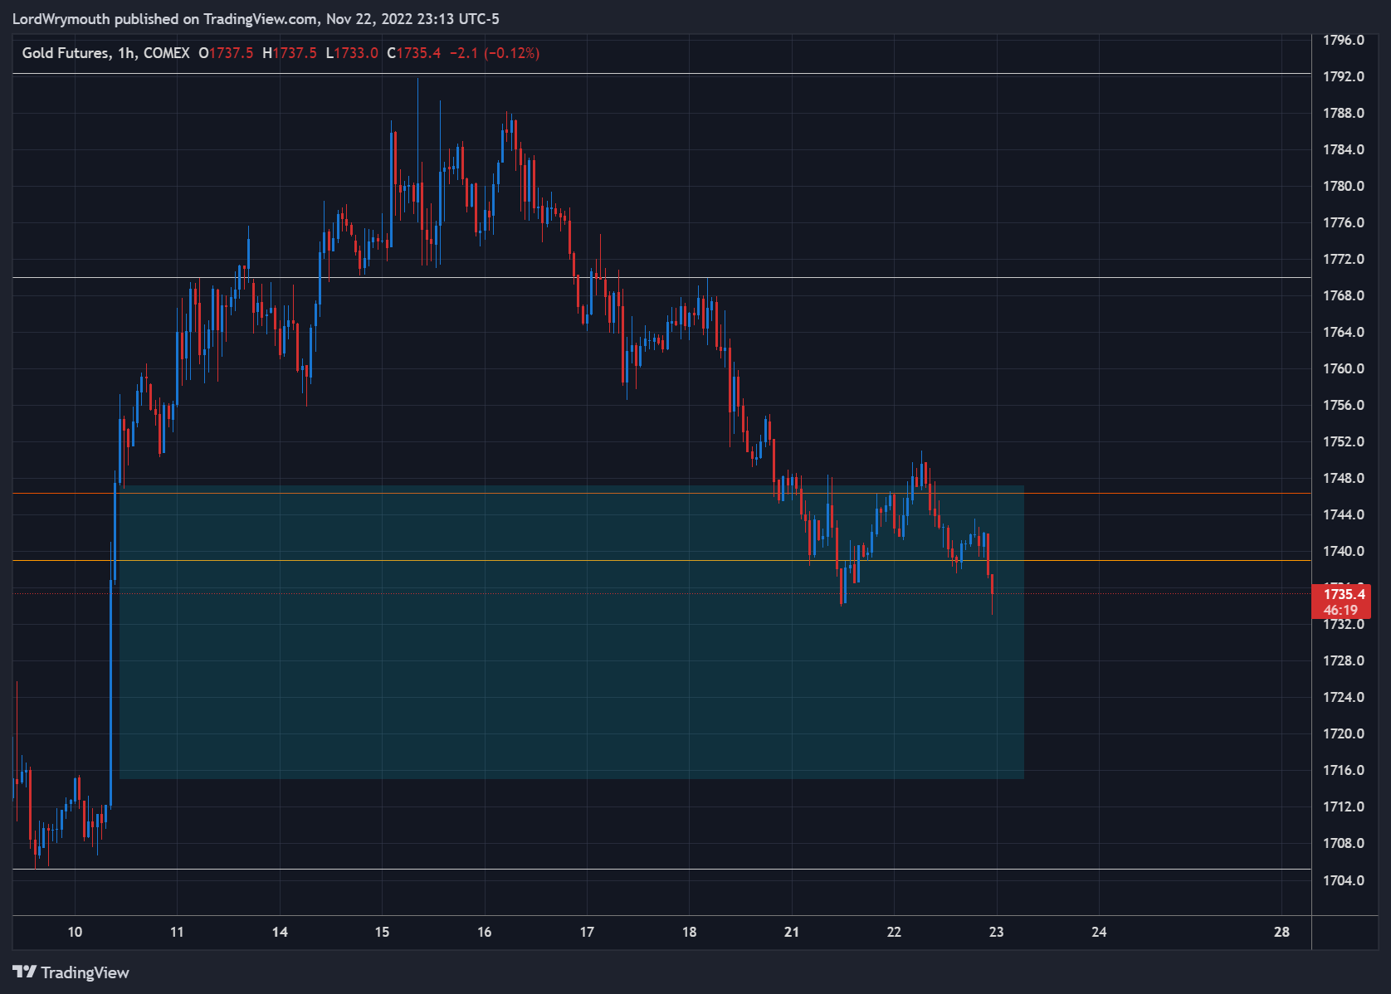
Task: Click the 1776.0 price axis label
Action: coord(1344,222)
